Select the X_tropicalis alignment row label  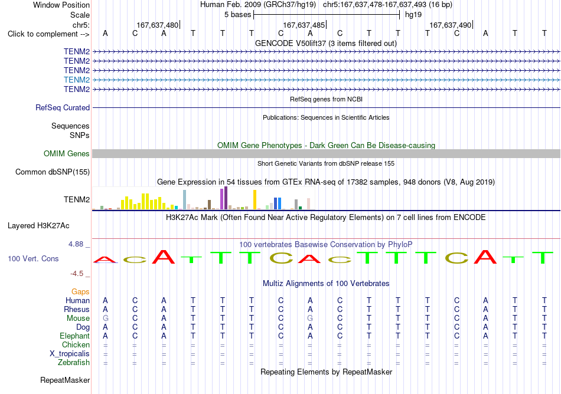click(70, 354)
